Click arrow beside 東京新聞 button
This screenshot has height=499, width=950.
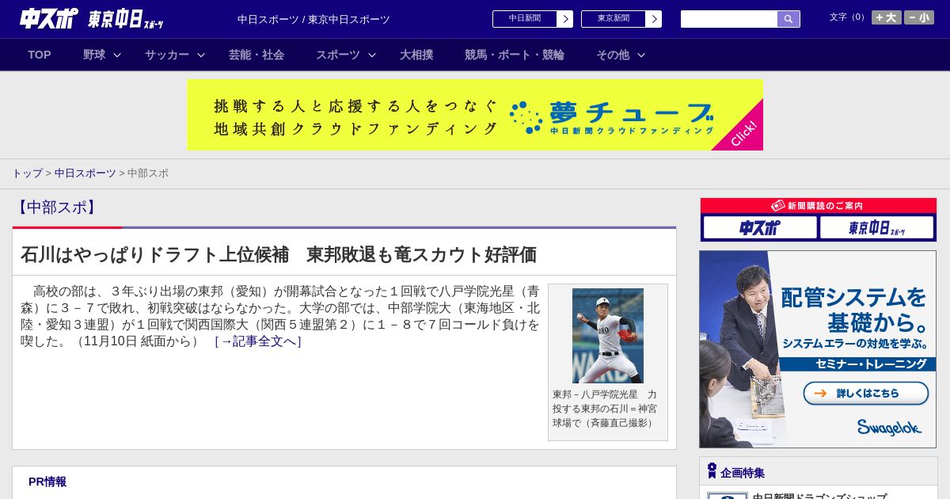[654, 19]
